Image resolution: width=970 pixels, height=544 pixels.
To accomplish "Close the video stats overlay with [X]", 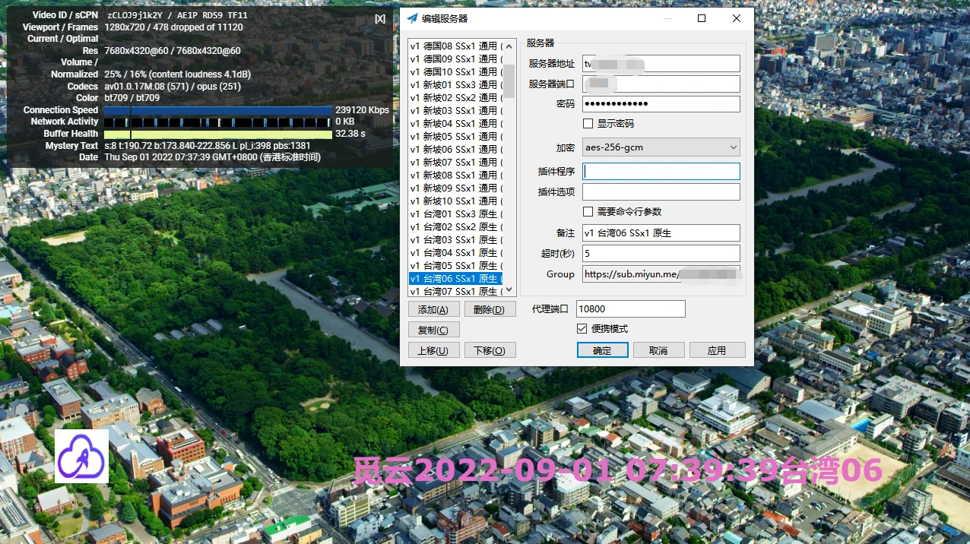I will (x=380, y=19).
